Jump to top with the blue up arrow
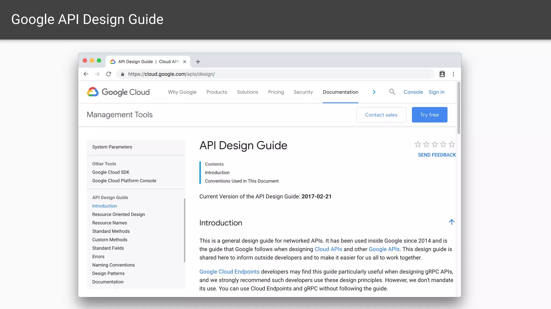Viewport: 551px width, 309px height. coord(451,222)
